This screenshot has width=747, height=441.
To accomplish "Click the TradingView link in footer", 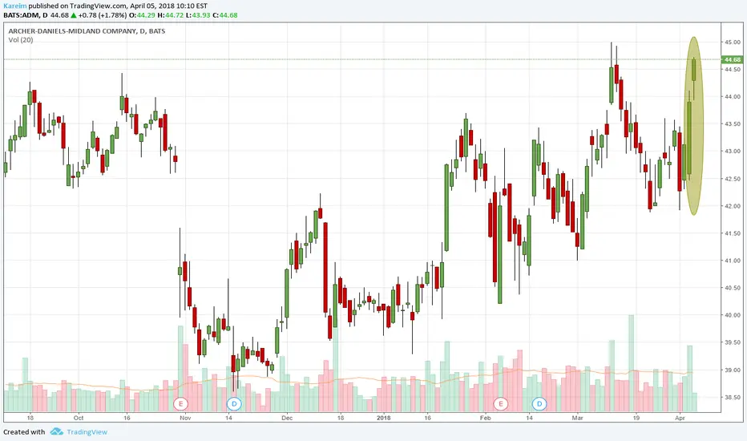I will [87, 432].
